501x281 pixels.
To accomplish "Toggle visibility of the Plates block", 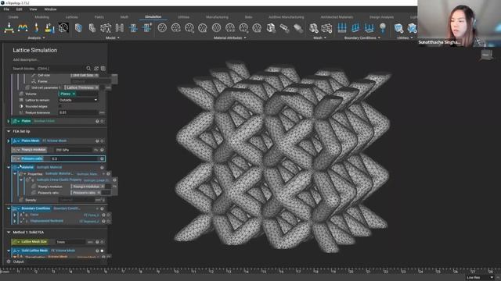I will pos(103,121).
